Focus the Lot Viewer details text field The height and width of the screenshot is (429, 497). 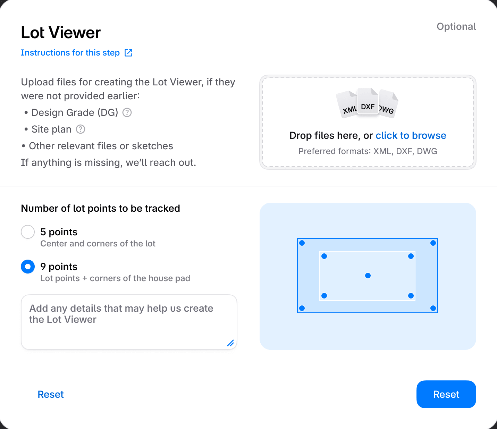click(x=129, y=322)
